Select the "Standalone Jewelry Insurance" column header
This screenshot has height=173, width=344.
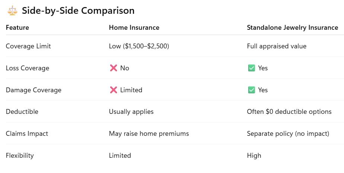[x=293, y=28]
